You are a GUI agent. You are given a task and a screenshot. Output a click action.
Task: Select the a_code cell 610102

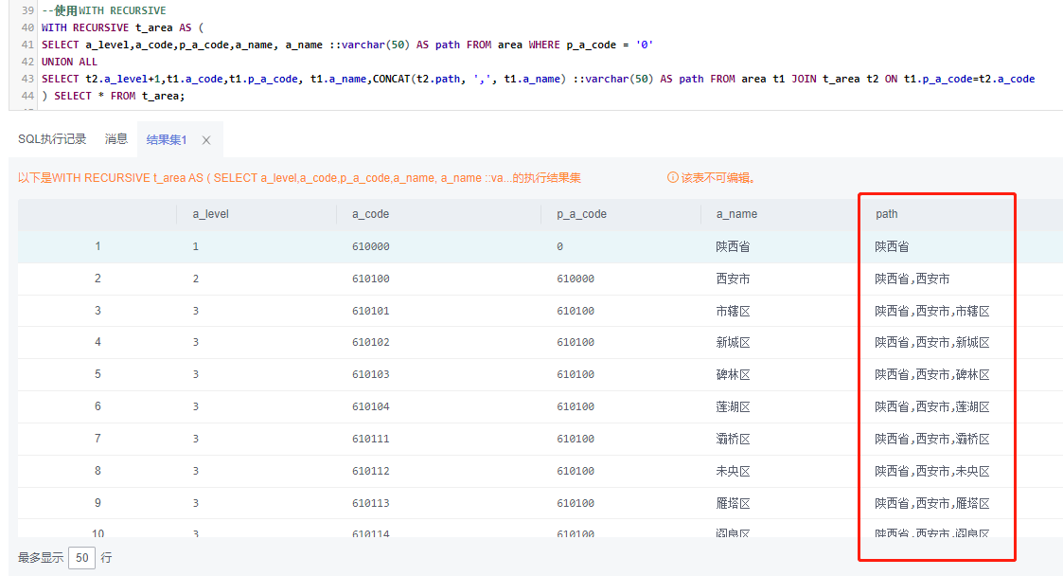(x=371, y=343)
